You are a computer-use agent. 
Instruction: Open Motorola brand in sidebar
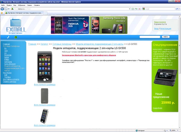click(8, 55)
